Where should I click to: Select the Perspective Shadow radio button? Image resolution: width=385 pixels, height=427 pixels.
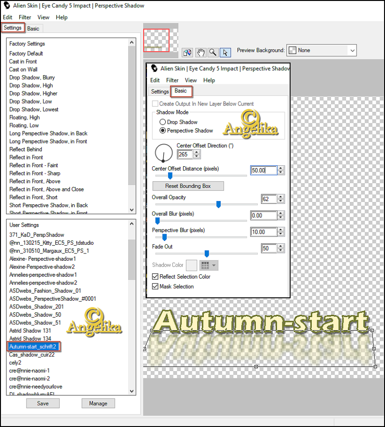(162, 131)
